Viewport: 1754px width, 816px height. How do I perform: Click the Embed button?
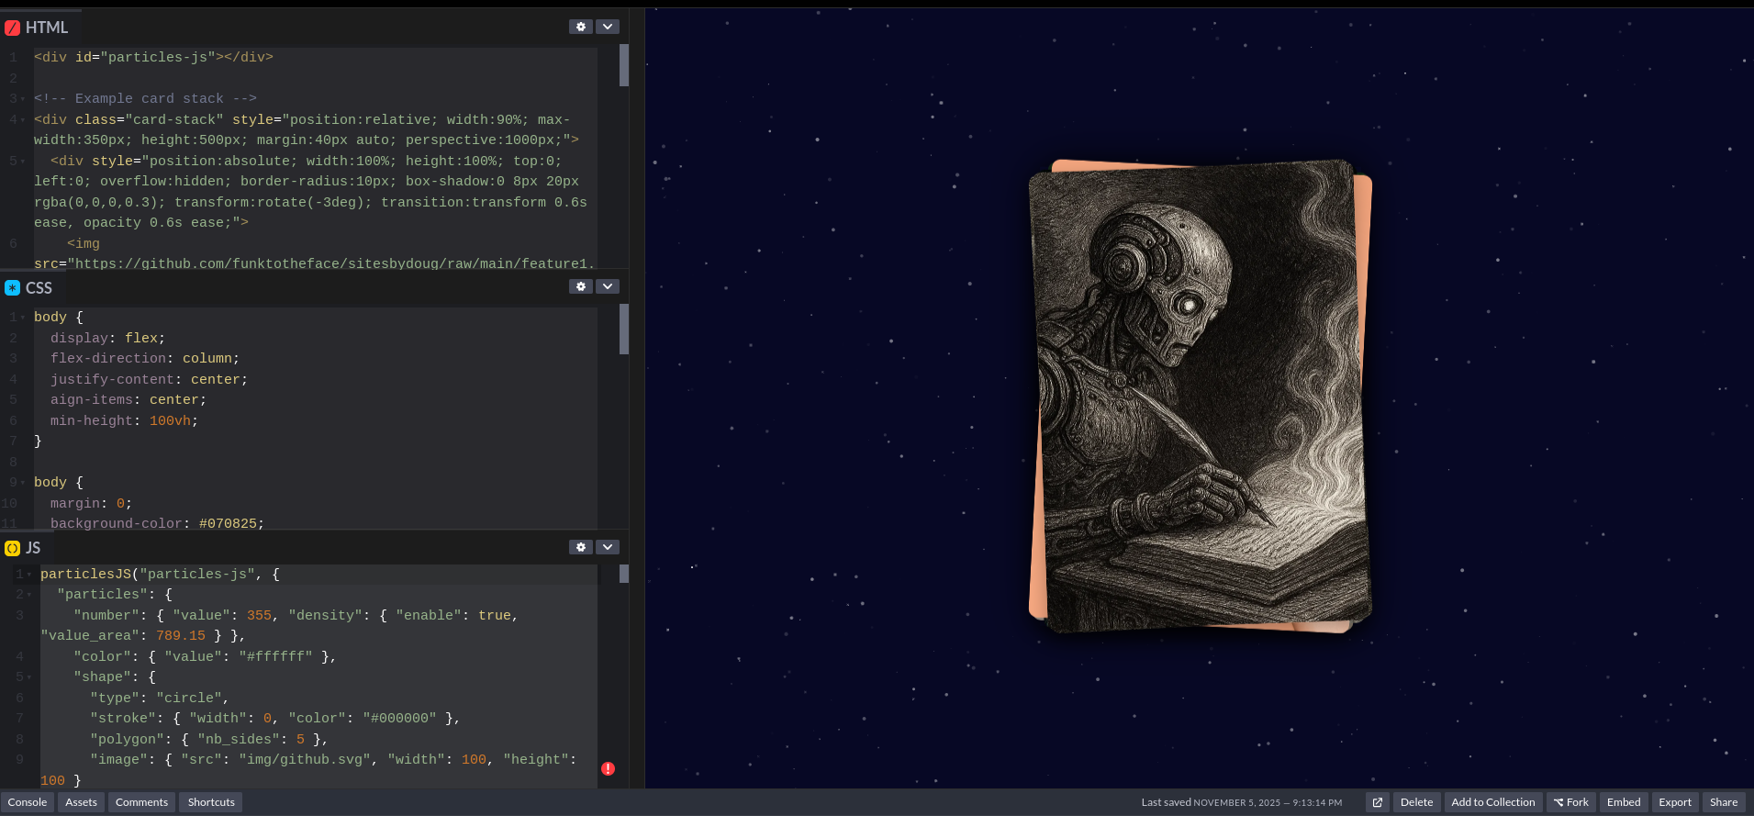coord(1623,802)
